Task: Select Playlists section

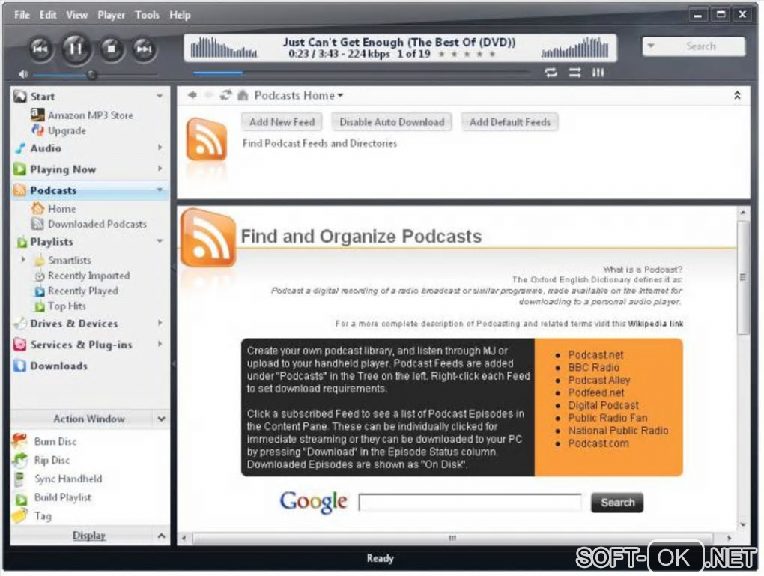Action: tap(51, 242)
